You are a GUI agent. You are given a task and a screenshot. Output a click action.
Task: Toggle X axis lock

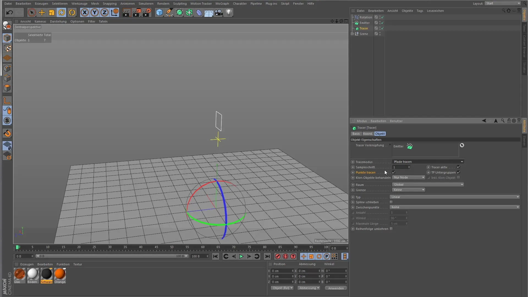85,12
